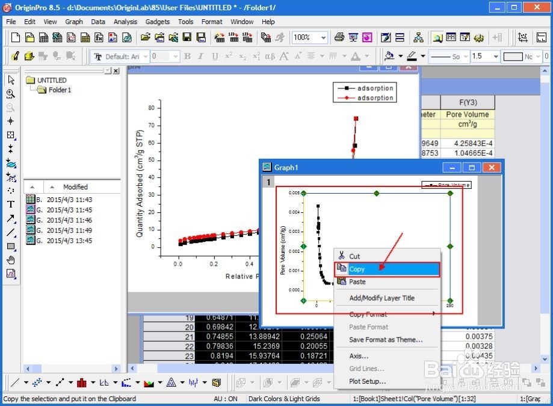
Task: Expand the line color dropdown arrow
Action: [423, 56]
